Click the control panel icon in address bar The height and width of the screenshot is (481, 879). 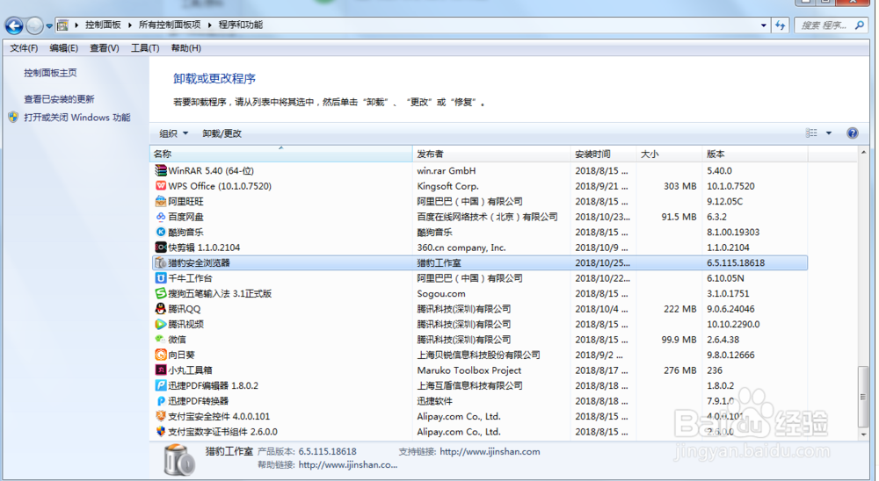pyautogui.click(x=62, y=25)
